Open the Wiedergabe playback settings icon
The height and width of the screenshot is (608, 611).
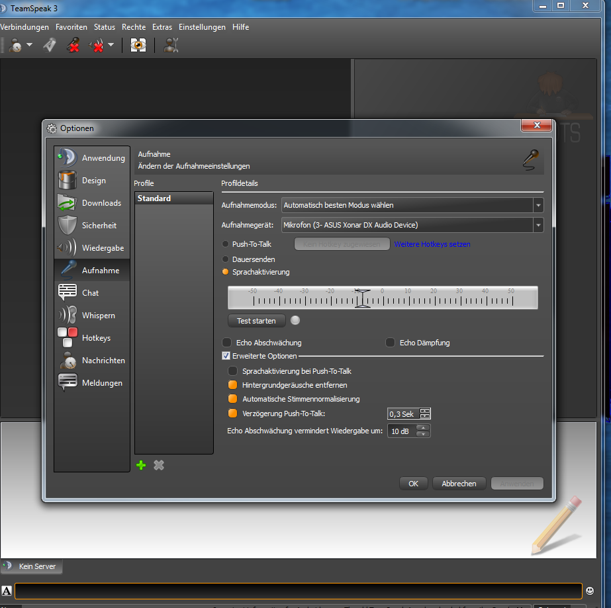pos(68,248)
